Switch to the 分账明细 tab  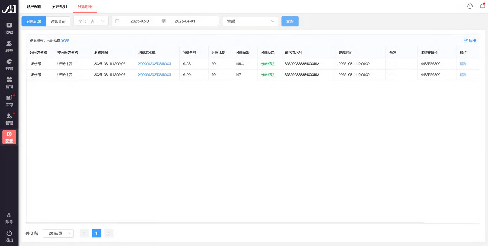pos(85,6)
